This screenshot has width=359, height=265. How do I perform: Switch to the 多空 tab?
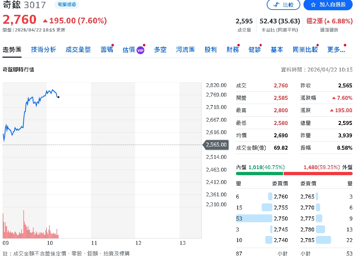click(160, 50)
